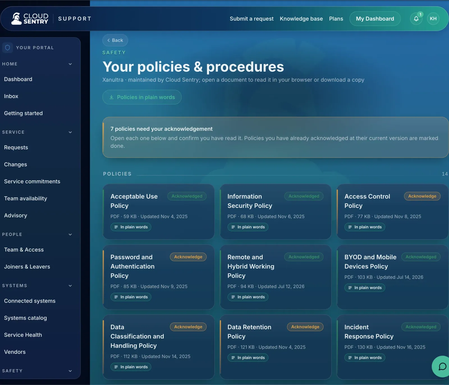
Task: Acknowledge the Data Retention Policy
Action: (305, 327)
